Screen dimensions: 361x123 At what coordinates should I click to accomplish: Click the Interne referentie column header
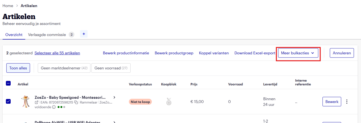303,82
